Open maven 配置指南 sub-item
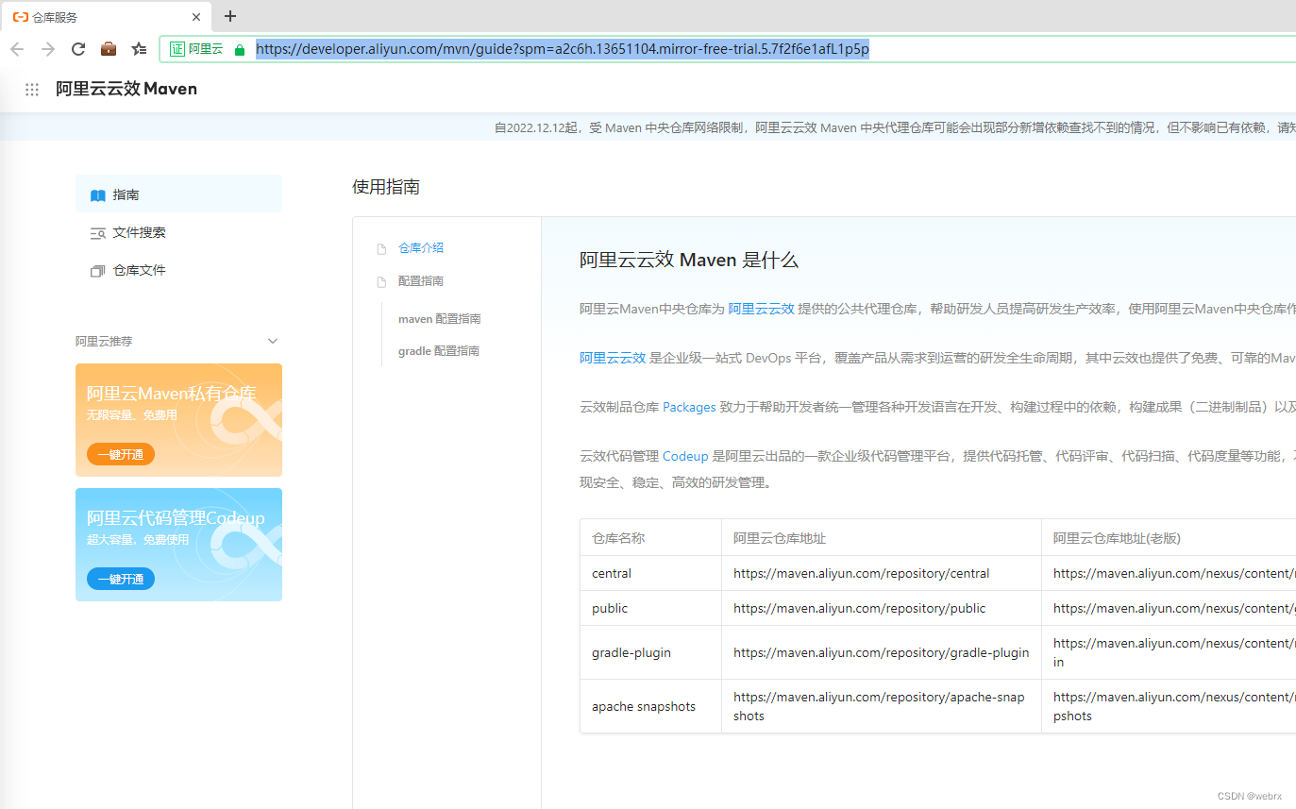 [x=440, y=319]
